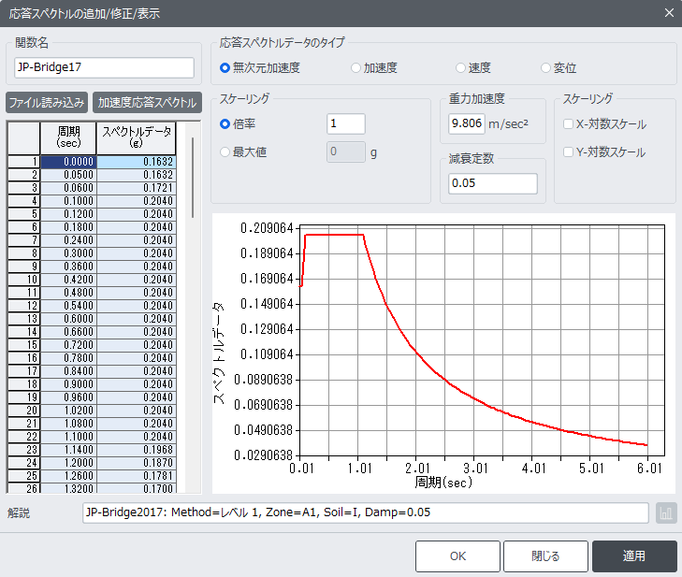Image resolution: width=682 pixels, height=577 pixels.
Task: Click the 解説 description text field
Action: [x=366, y=512]
